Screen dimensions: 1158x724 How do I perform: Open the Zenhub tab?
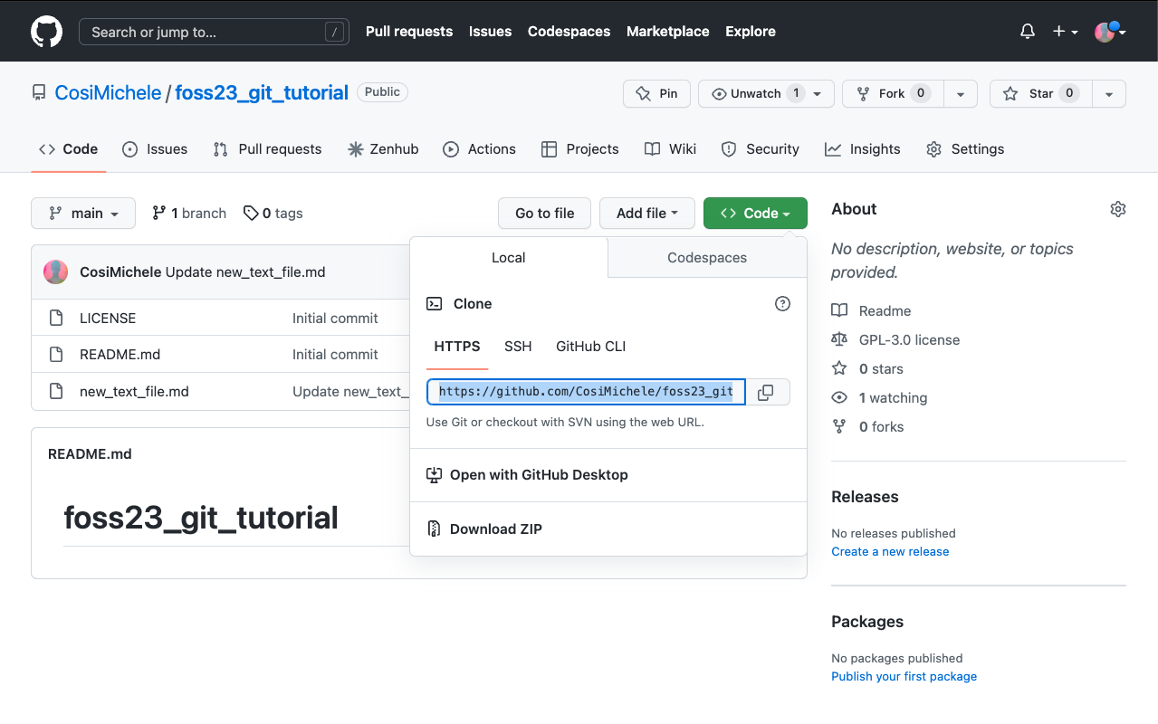tap(383, 149)
